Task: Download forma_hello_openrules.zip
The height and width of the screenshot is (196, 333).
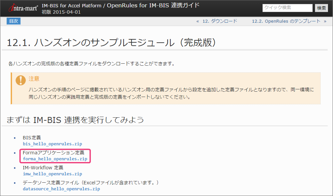Action: point(55,159)
